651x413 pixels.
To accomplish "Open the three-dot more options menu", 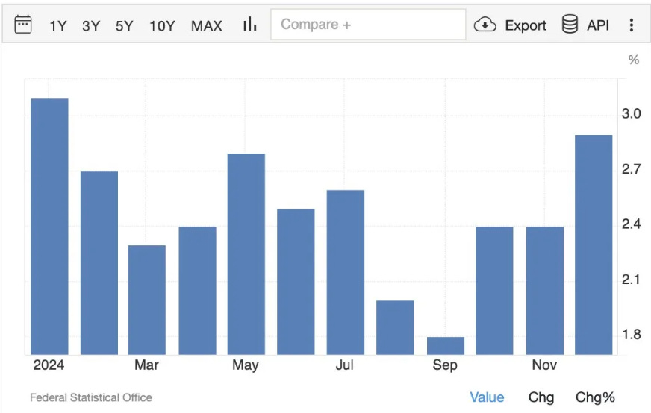I will [631, 25].
